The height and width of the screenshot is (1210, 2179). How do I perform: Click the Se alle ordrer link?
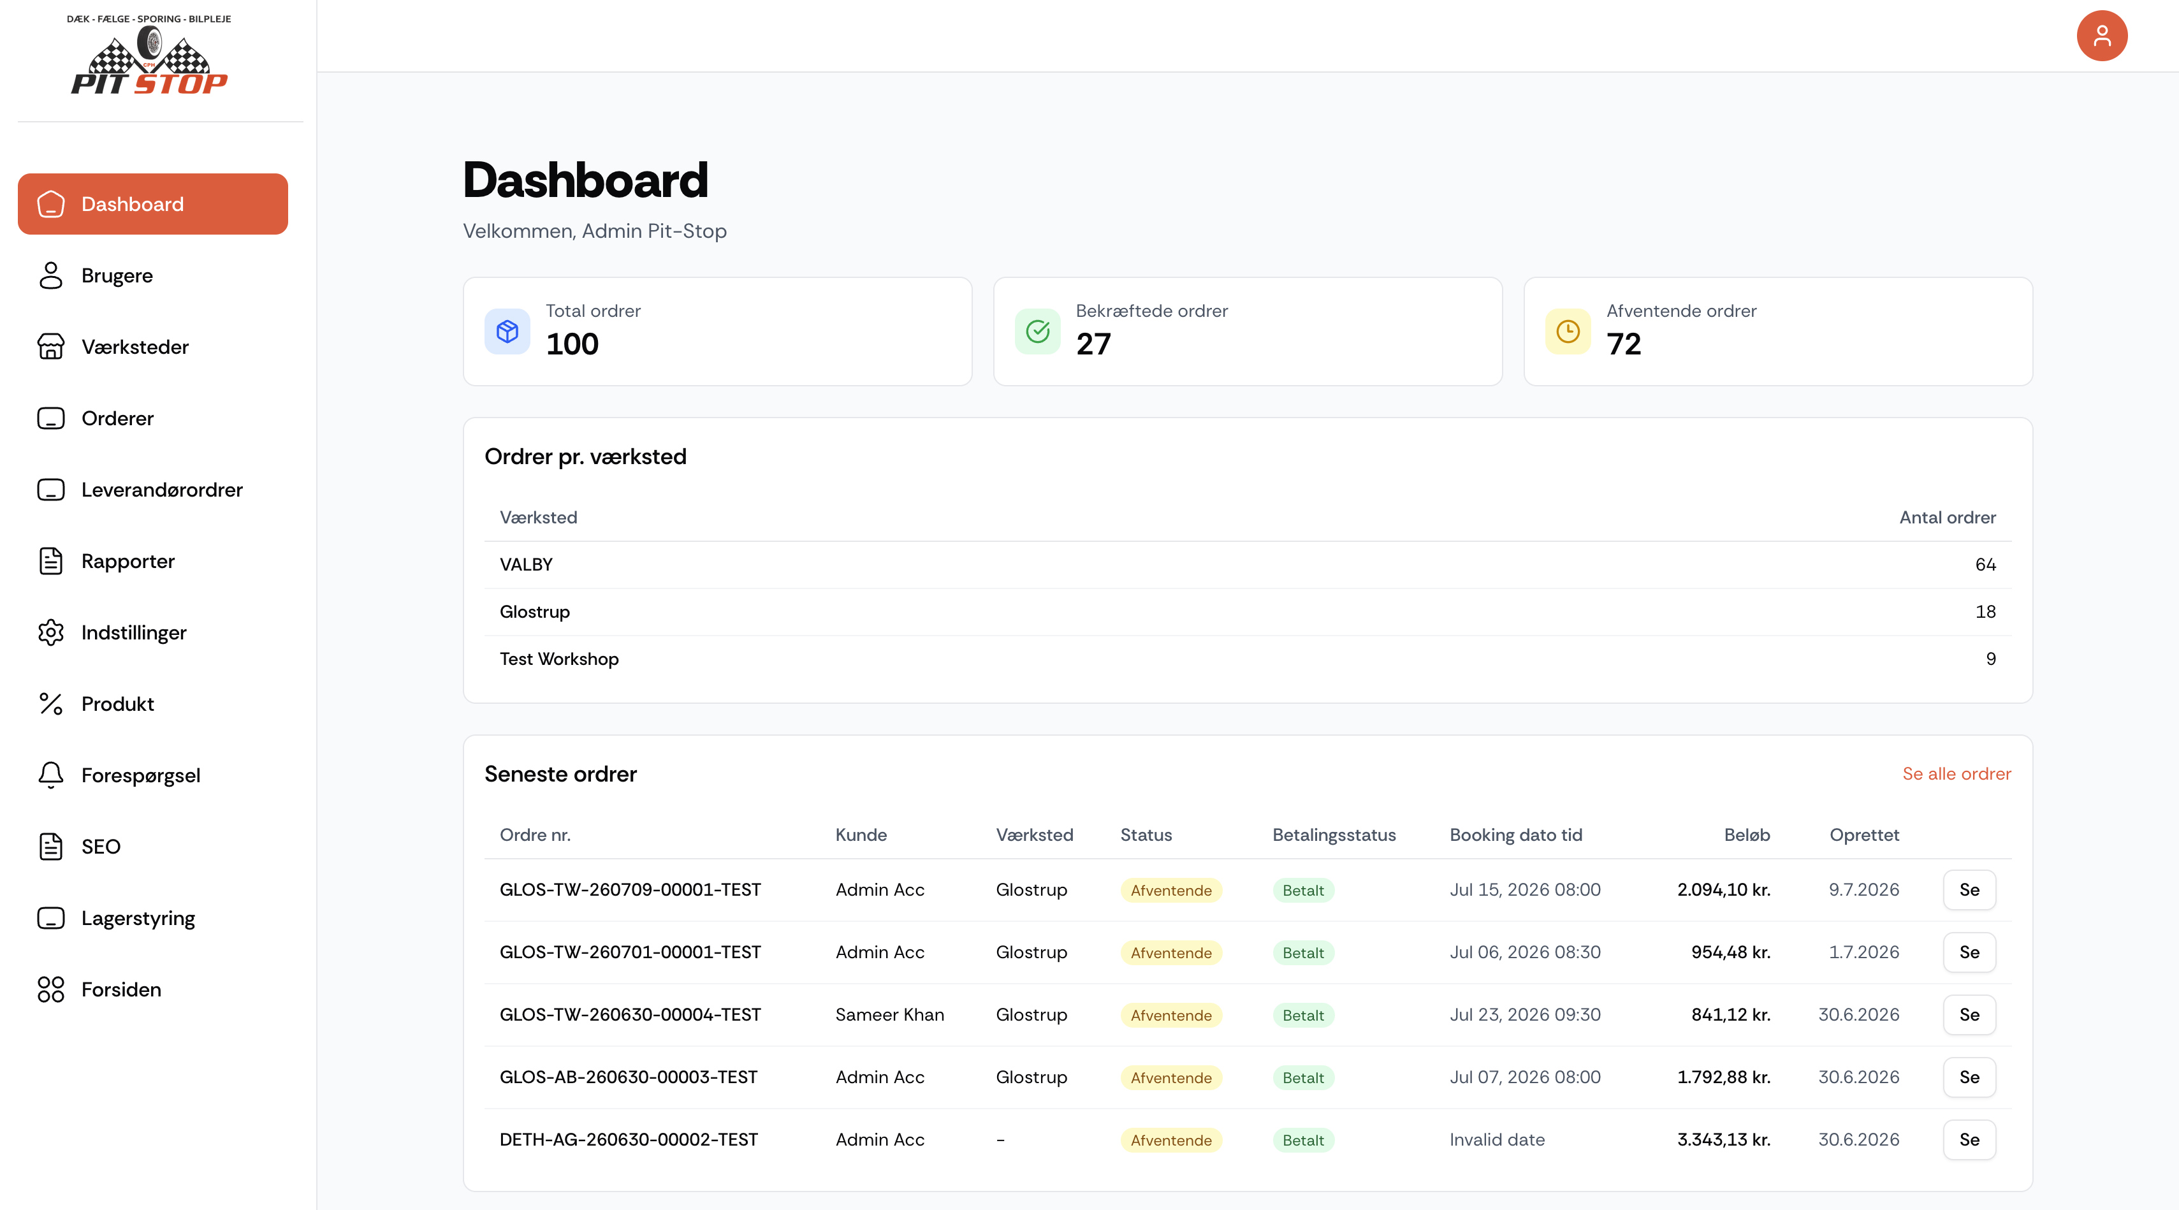click(x=1957, y=773)
